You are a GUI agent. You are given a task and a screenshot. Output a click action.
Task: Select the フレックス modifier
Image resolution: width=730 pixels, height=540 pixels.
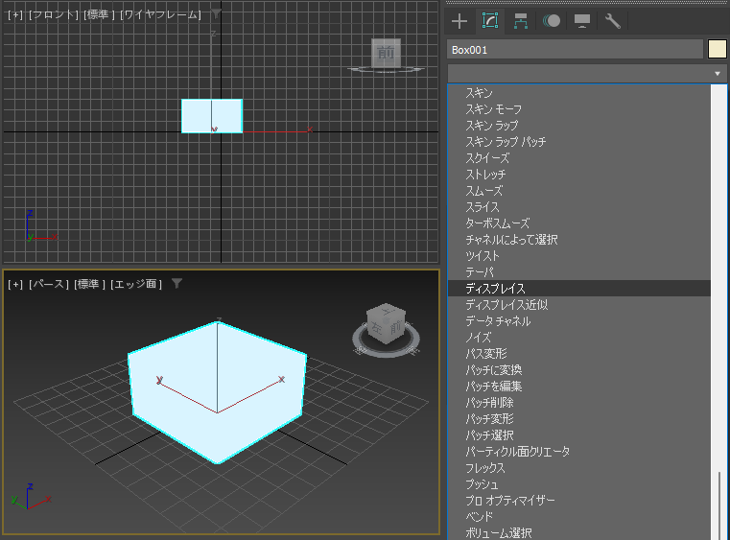point(579,468)
